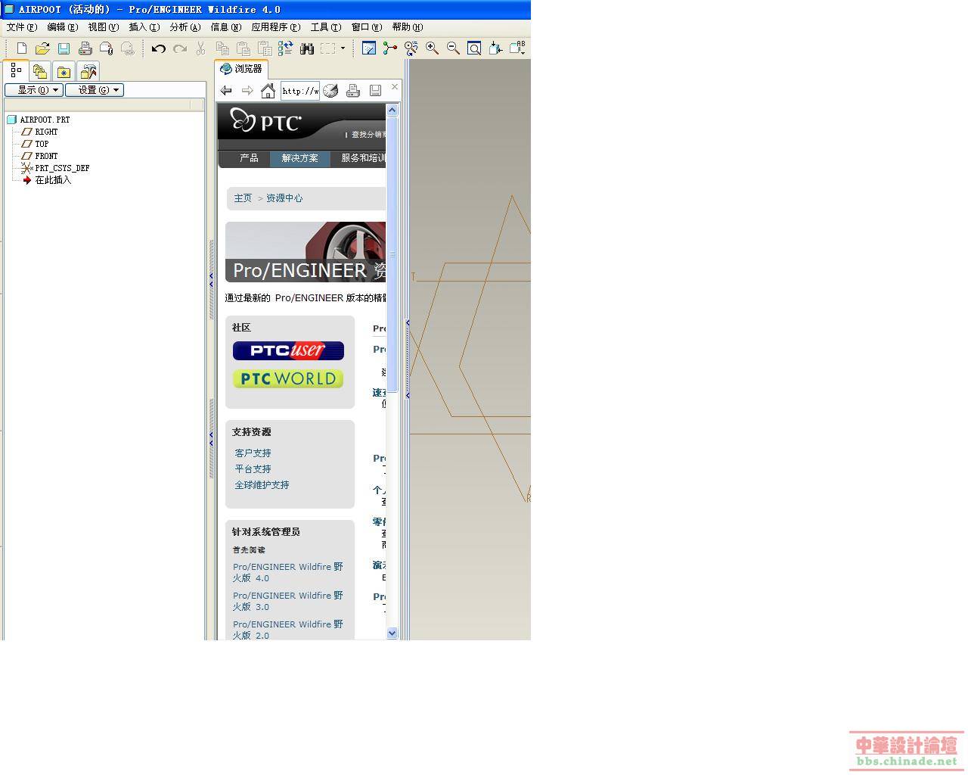Save the model with the floppy icon
Viewport: 968px width, 775px height.
(64, 48)
